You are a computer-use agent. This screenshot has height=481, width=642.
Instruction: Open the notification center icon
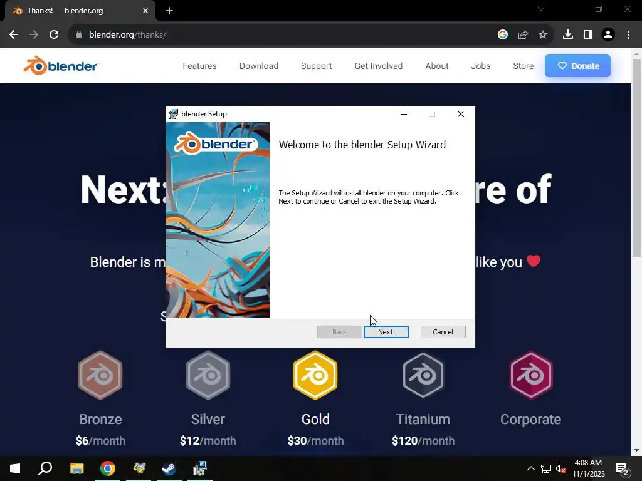click(x=623, y=468)
